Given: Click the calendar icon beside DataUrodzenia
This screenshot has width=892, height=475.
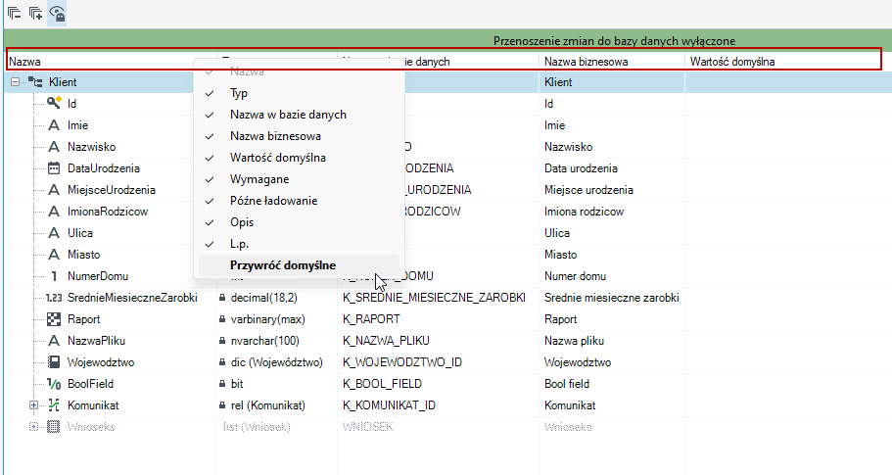Looking at the screenshot, I should [x=54, y=168].
